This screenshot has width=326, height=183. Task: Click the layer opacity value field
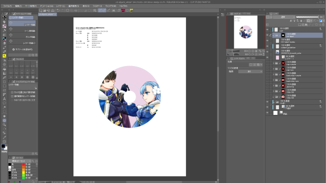click(321, 17)
